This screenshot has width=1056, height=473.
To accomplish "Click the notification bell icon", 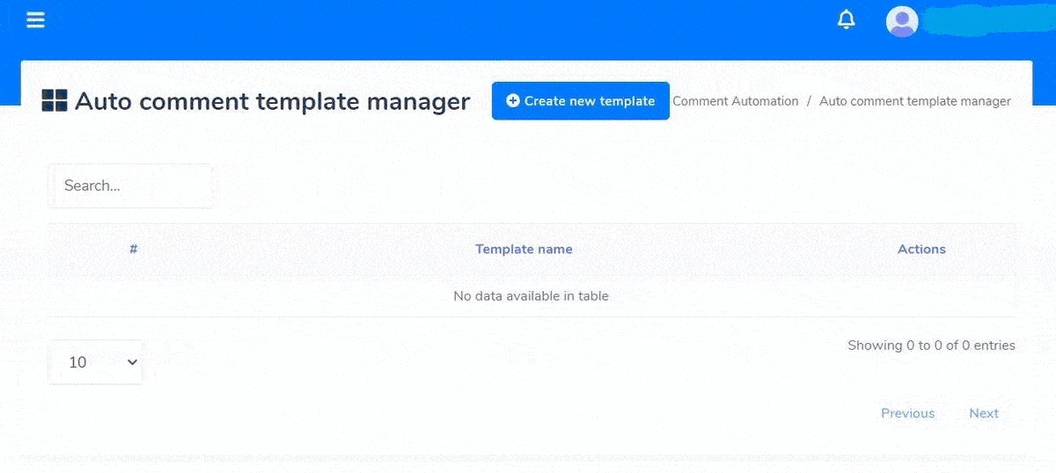I will [x=846, y=19].
